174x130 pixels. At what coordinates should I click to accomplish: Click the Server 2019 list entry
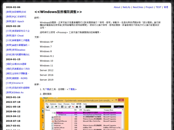(x=46, y=80)
